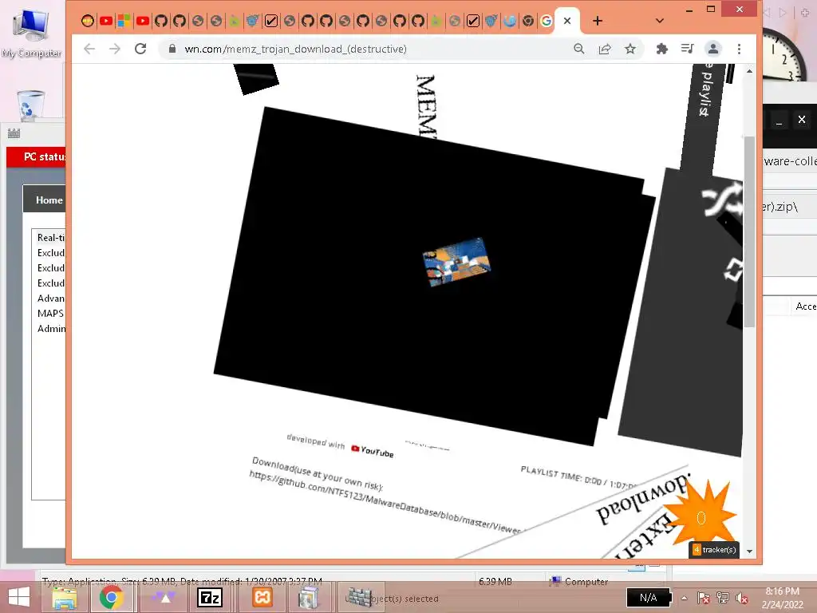Select 'MAPS' item in PC status list
The width and height of the screenshot is (817, 613).
[50, 313]
